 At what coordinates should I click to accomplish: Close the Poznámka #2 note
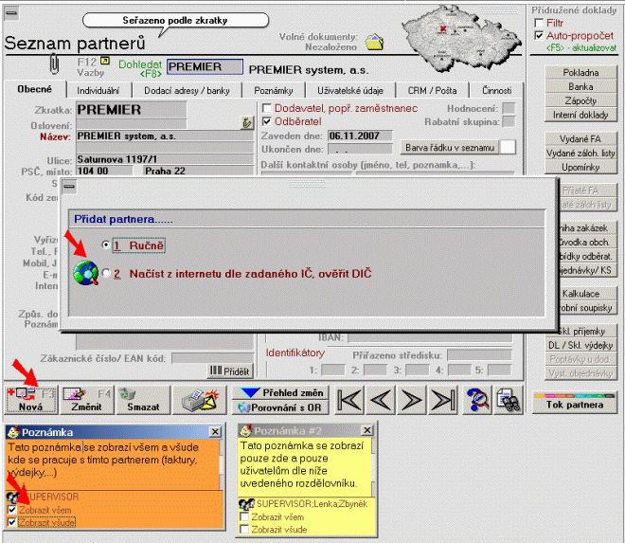(367, 430)
